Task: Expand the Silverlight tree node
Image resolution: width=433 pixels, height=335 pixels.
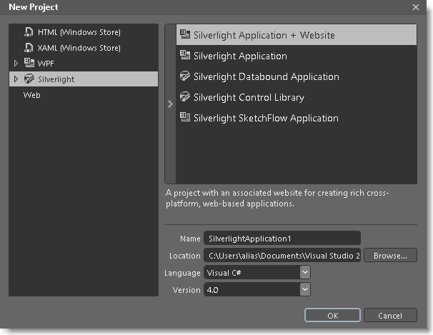Action: [16, 79]
